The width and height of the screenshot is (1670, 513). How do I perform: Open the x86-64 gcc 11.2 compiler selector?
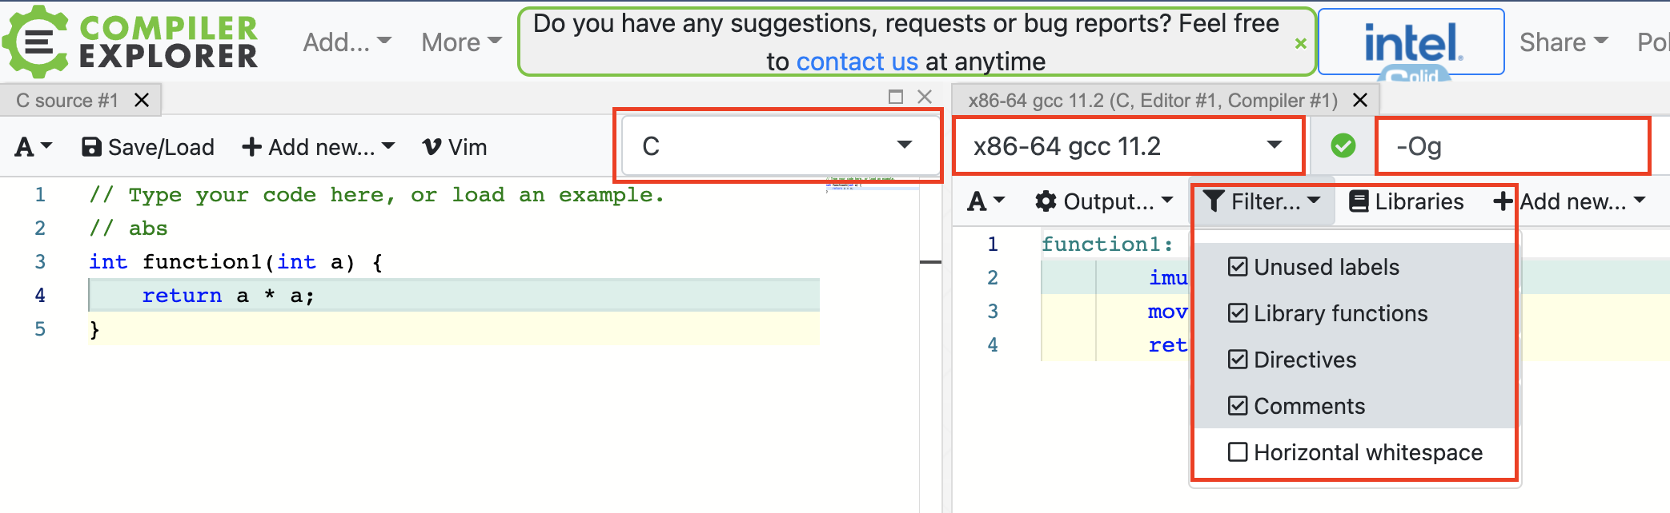[x=1127, y=146]
